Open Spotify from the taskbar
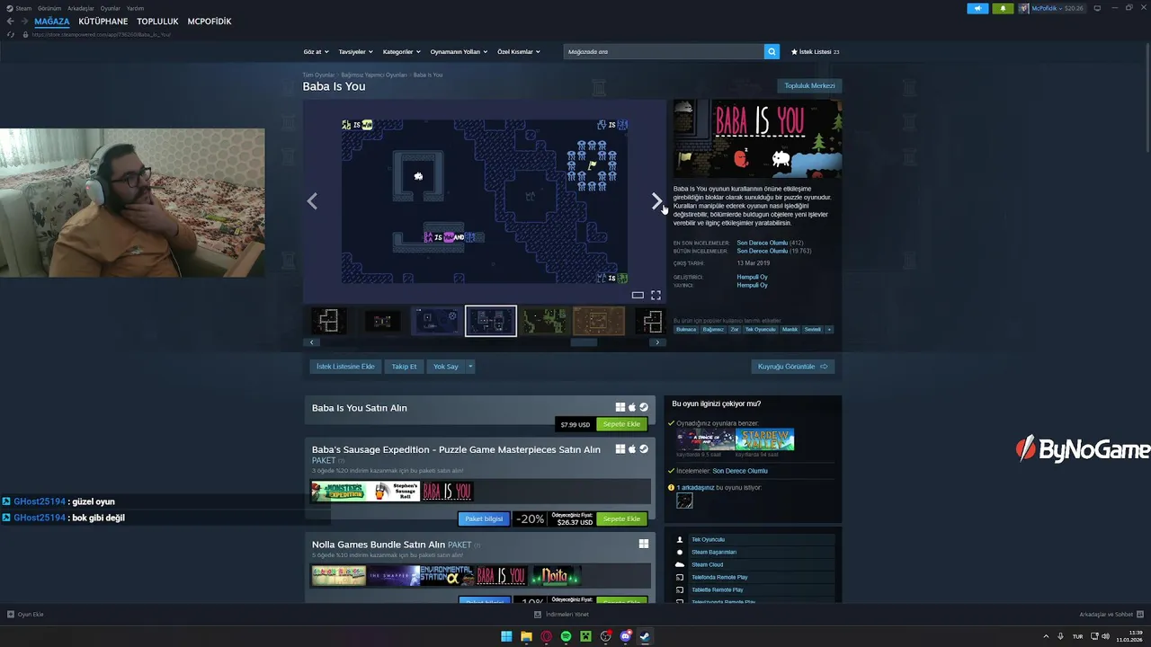The image size is (1151, 647). click(566, 636)
